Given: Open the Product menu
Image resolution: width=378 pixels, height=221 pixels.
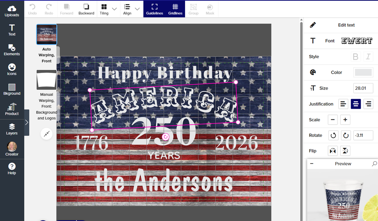Looking at the screenshot, I should (12, 109).
